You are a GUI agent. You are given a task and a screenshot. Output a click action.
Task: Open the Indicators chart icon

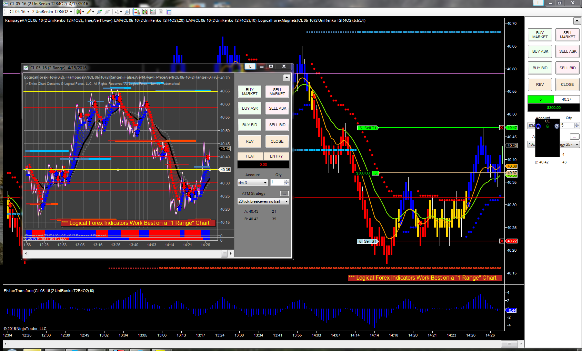pos(153,12)
